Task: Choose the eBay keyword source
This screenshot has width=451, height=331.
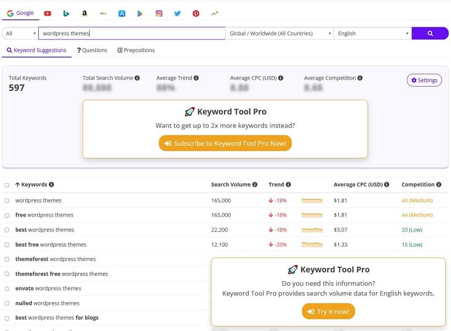Action: point(103,13)
